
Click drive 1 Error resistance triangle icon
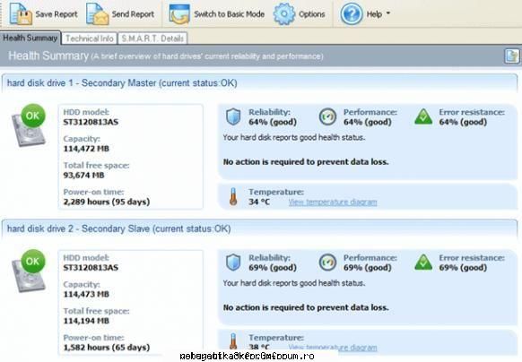pos(423,116)
